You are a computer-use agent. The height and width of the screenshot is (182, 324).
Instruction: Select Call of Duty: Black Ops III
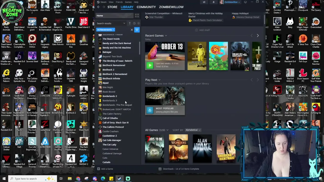(115, 123)
